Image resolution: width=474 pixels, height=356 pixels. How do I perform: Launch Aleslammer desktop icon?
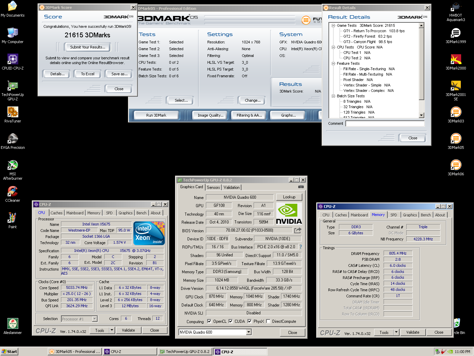pyautogui.click(x=13, y=327)
